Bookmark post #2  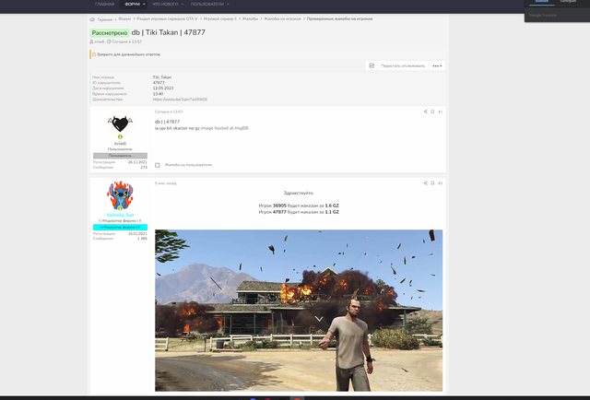click(432, 183)
